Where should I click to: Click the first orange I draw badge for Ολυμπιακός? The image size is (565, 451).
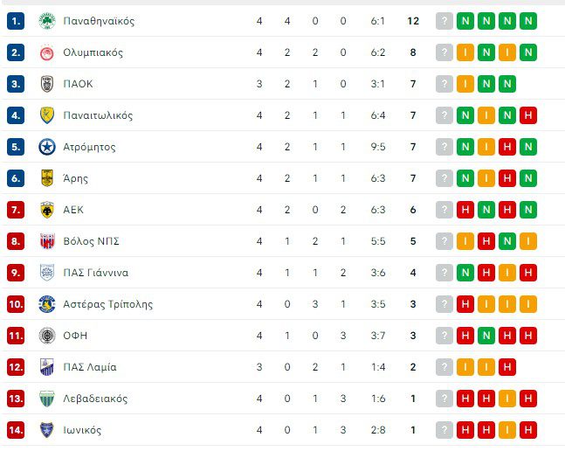[465, 52]
